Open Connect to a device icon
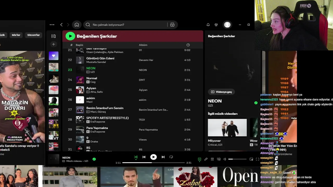The height and width of the screenshot is (187, 333). [x=219, y=159]
